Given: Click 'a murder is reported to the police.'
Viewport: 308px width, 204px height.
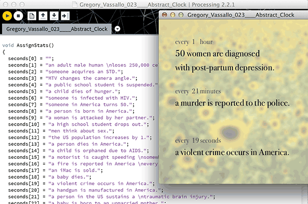Looking at the screenshot, I should [232, 103].
